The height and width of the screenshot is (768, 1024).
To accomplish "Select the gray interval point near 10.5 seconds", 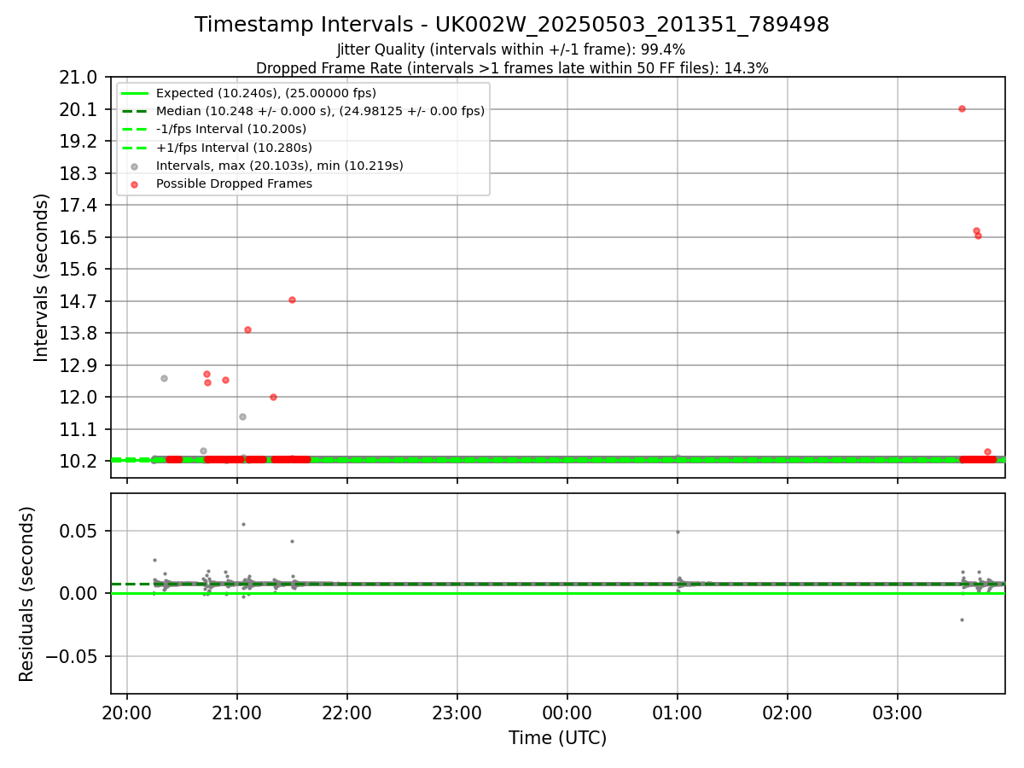I will pyautogui.click(x=203, y=451).
